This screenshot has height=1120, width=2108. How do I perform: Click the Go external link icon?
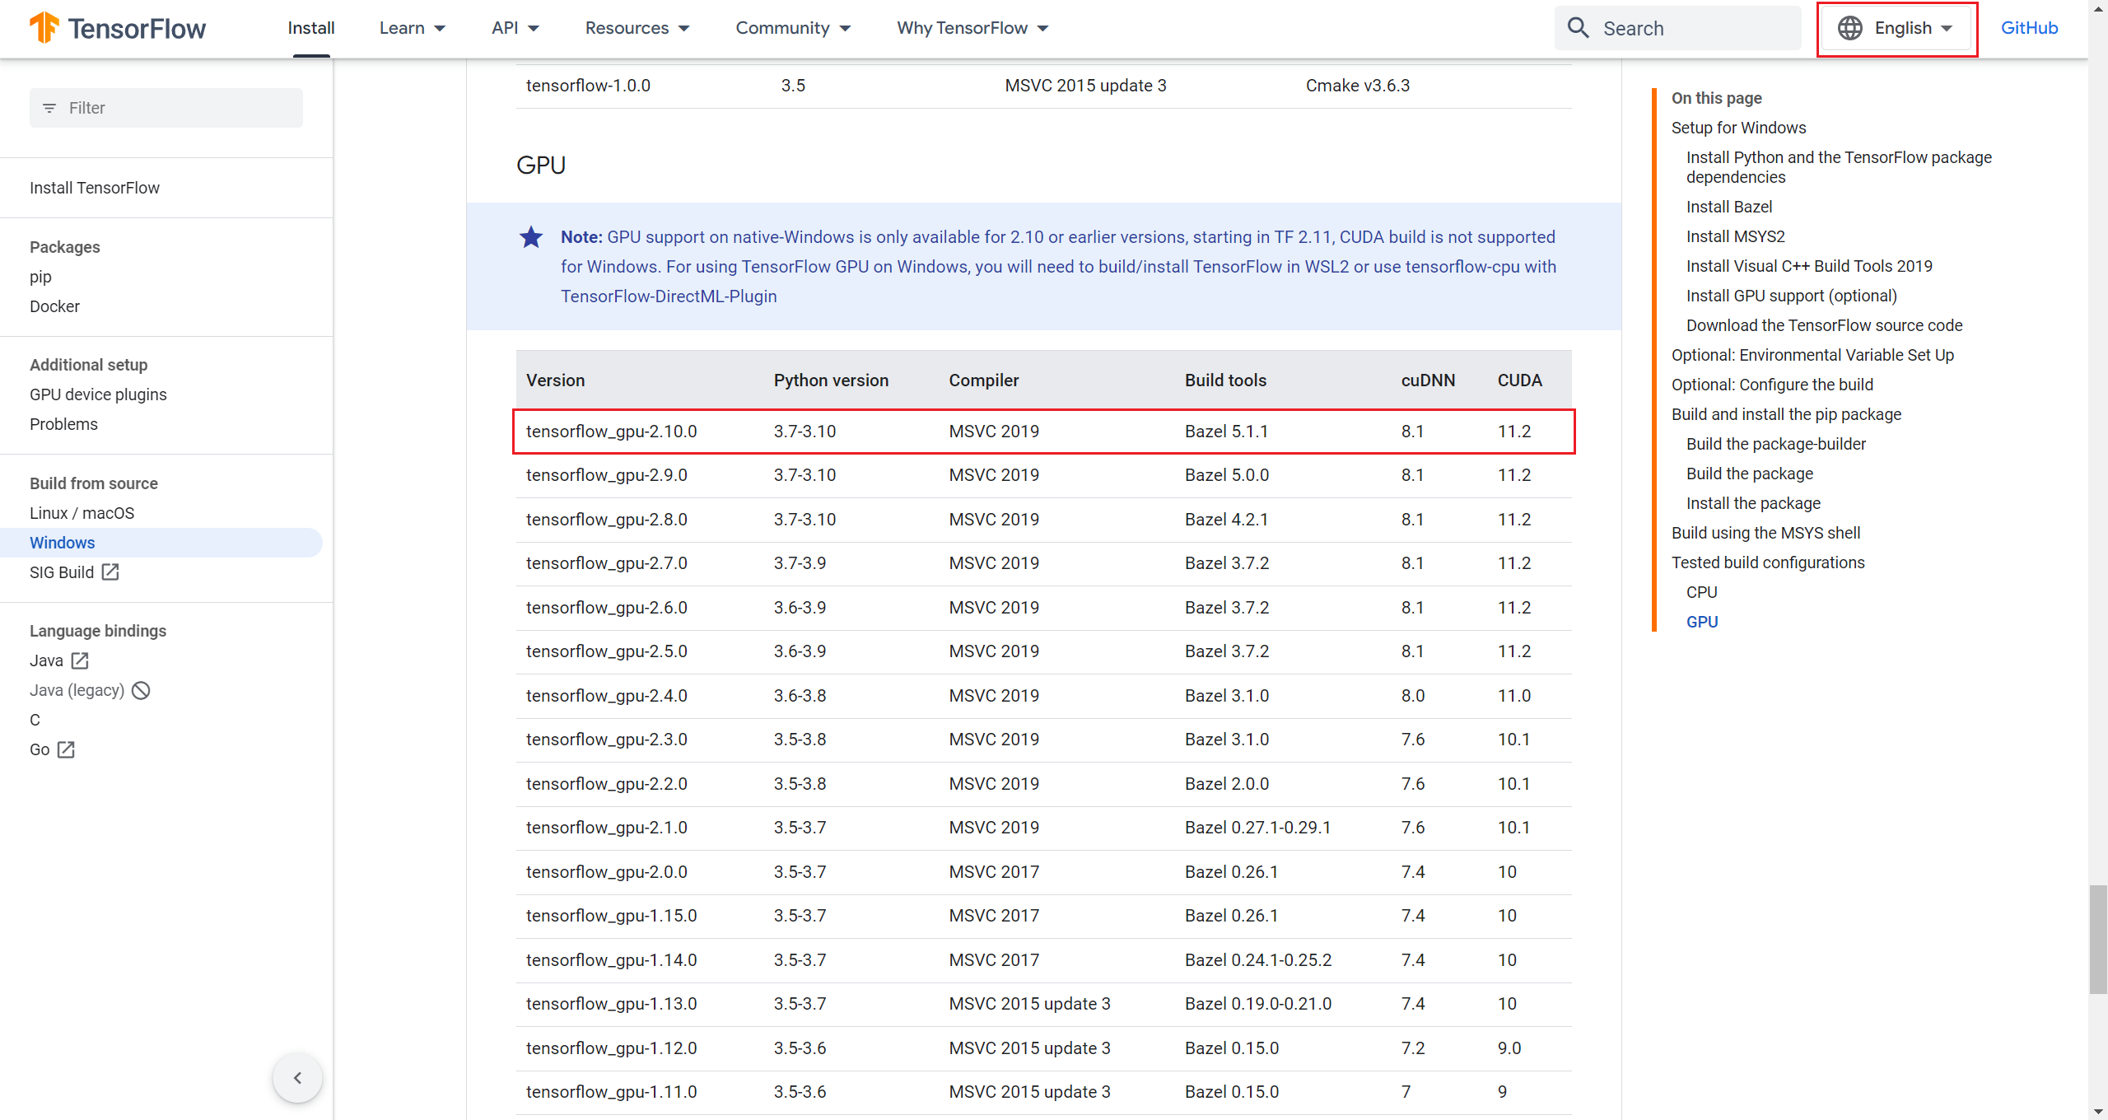coord(66,749)
